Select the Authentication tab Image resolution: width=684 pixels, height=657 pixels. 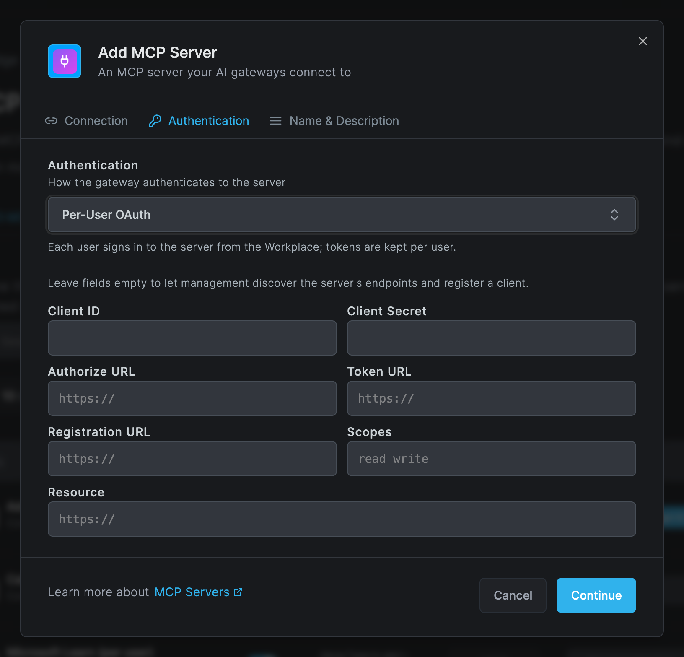point(199,121)
